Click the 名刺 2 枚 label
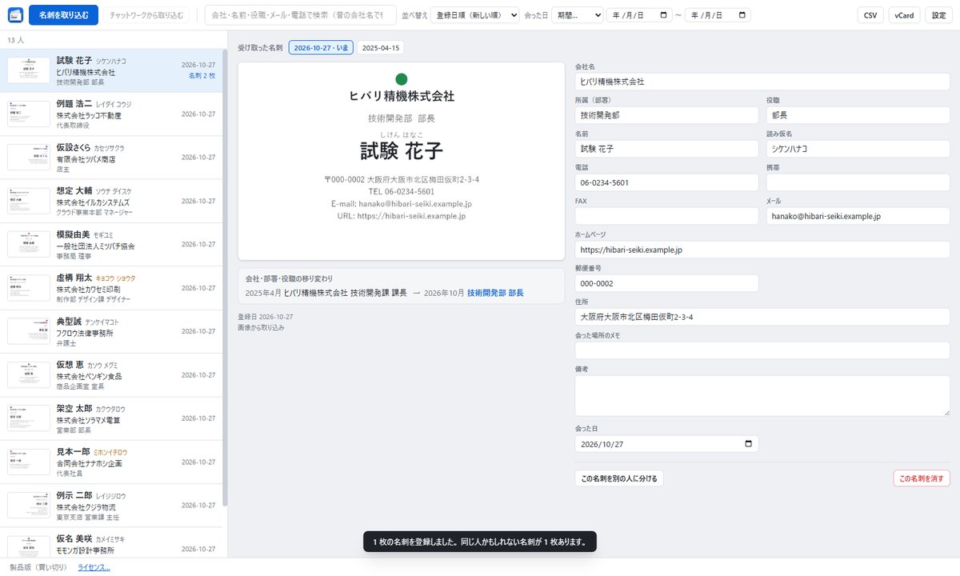The width and height of the screenshot is (960, 576). (202, 76)
